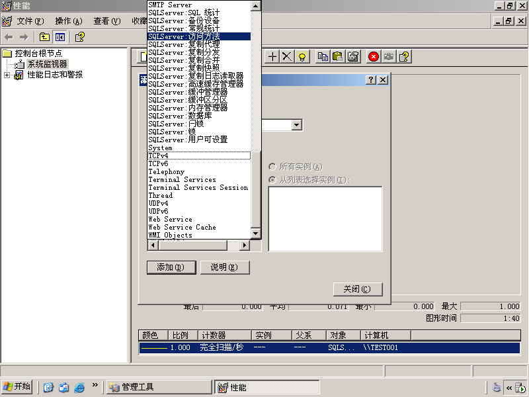Select Thread in the object list

[199, 195]
